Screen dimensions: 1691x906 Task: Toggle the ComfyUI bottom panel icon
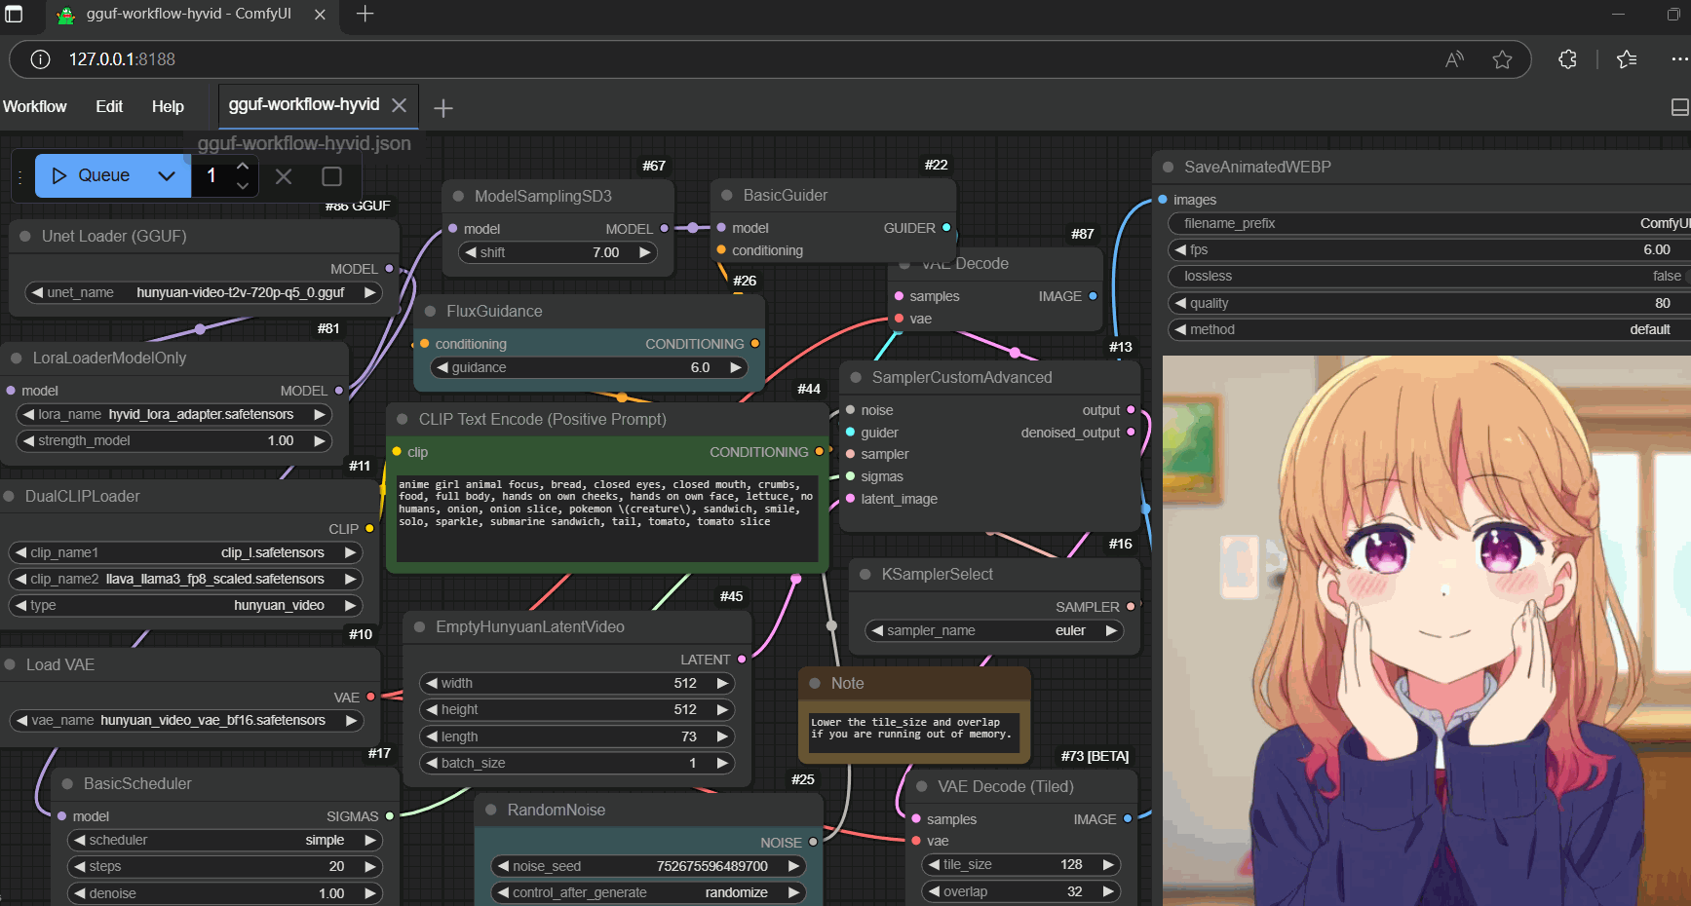pos(1680,107)
